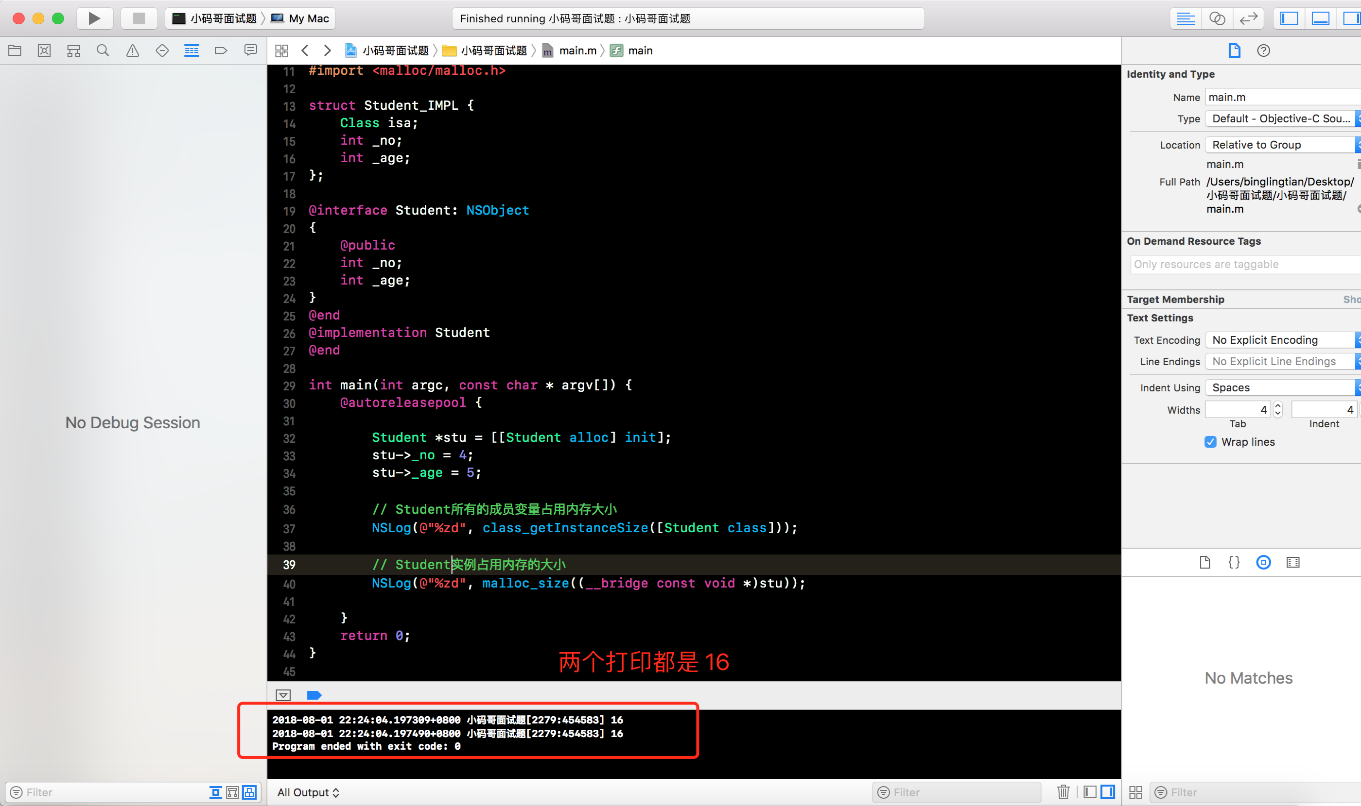Image resolution: width=1361 pixels, height=806 pixels.
Task: Toggle the Wrap lines checkbox
Action: pyautogui.click(x=1210, y=441)
